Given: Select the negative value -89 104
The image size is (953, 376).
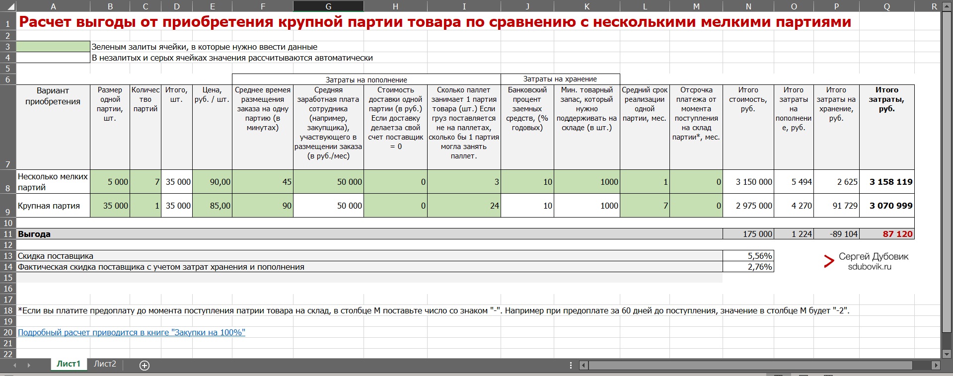Looking at the screenshot, I should pyautogui.click(x=836, y=234).
